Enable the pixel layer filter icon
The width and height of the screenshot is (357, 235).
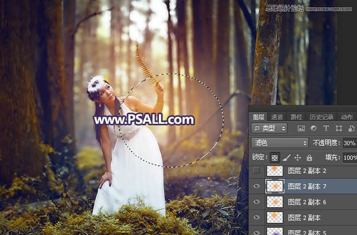301,128
